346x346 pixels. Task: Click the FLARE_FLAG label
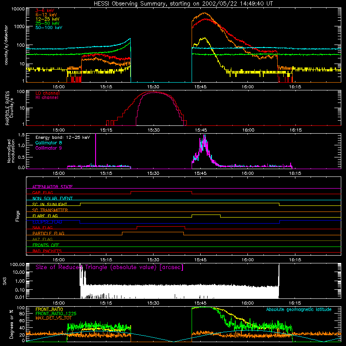coord(45,216)
